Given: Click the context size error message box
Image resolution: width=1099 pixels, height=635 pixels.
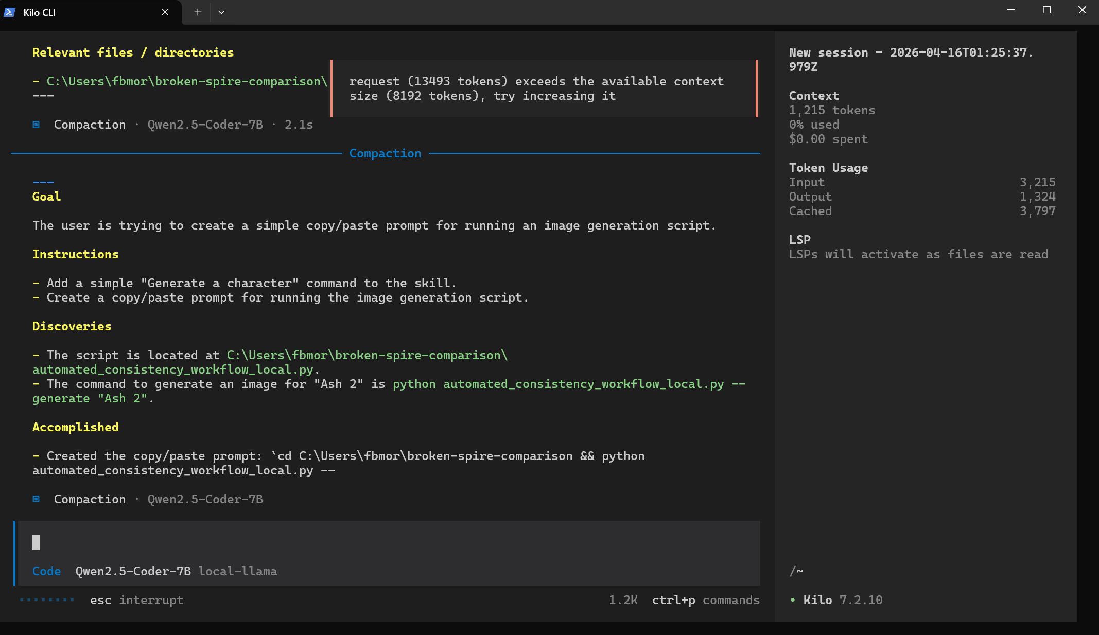Looking at the screenshot, I should coord(544,89).
